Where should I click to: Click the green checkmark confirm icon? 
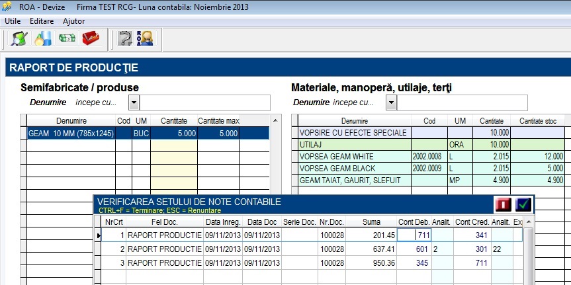point(523,204)
